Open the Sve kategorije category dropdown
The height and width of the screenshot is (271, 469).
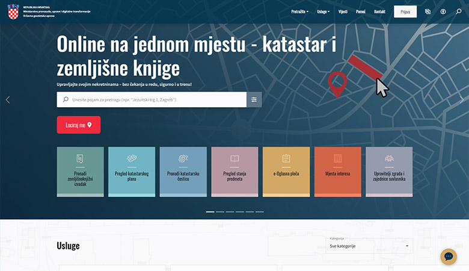(x=369, y=246)
